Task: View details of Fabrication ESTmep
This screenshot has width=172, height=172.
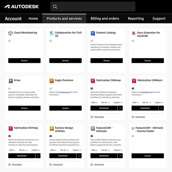Action: pyautogui.click(x=17, y=165)
